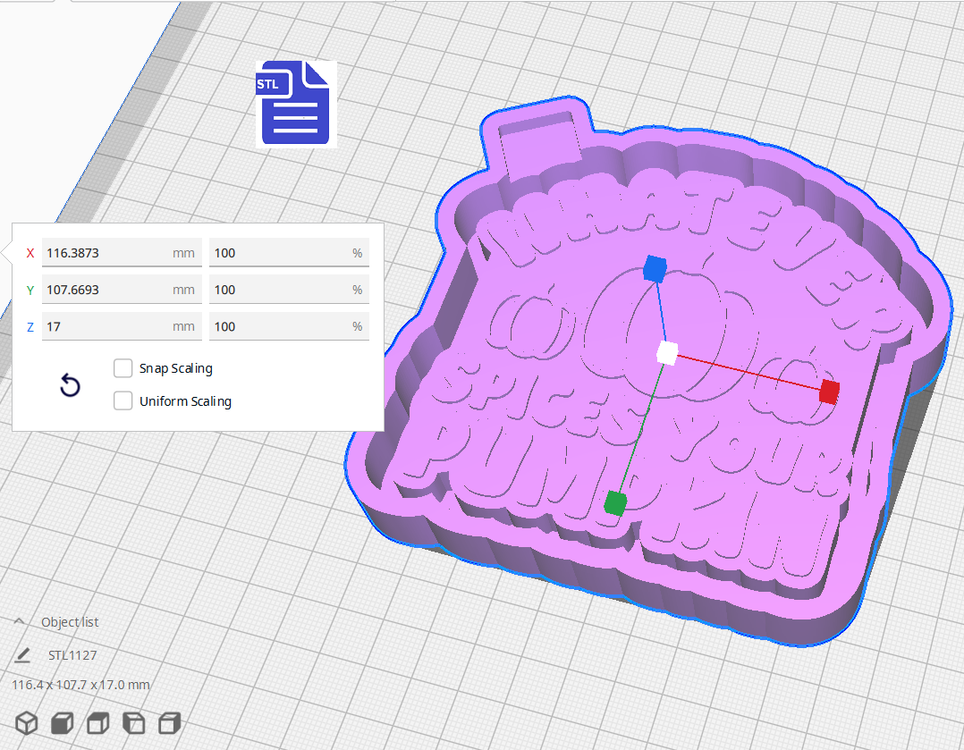Viewport: 964px width, 750px height.
Task: Select the front view cube preset
Action: tap(61, 723)
